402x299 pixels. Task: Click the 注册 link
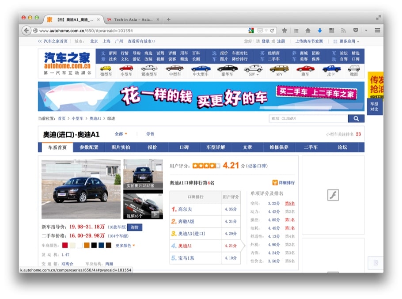click(x=281, y=41)
